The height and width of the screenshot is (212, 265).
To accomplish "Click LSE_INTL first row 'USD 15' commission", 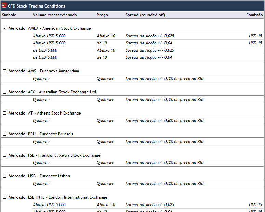I will tap(255, 205).
